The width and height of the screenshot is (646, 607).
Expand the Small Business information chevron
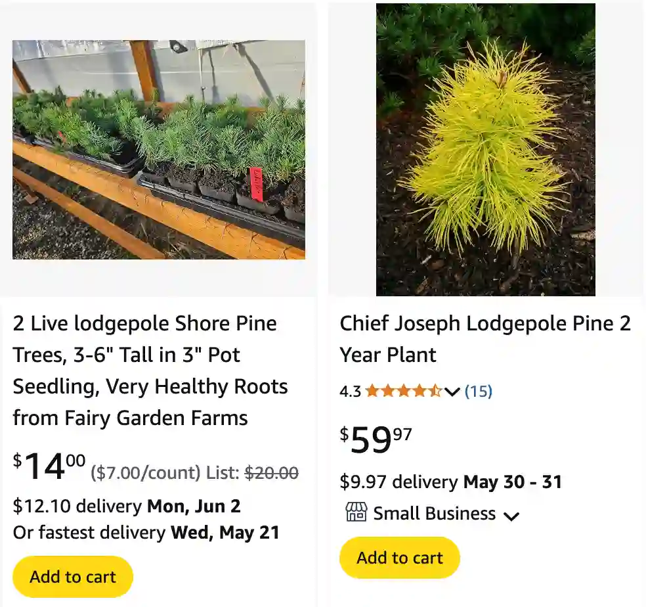[511, 516]
